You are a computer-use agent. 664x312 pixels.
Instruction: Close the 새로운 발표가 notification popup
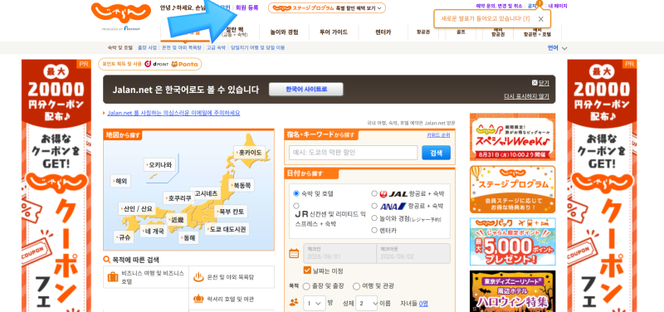click(x=541, y=19)
